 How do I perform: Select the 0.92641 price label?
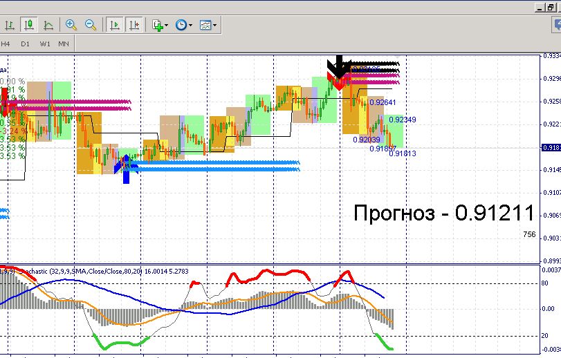point(383,102)
